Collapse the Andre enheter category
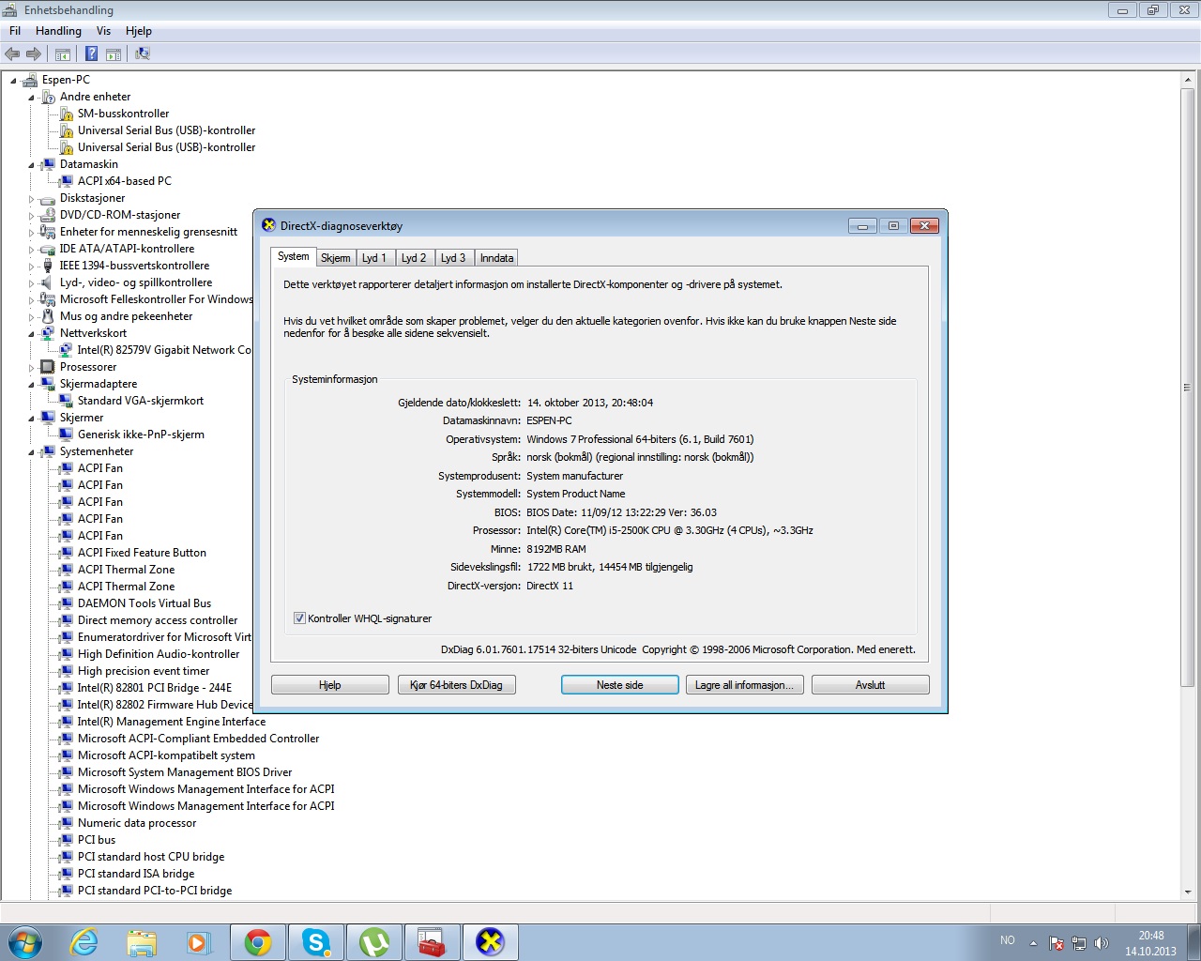 coord(31,97)
